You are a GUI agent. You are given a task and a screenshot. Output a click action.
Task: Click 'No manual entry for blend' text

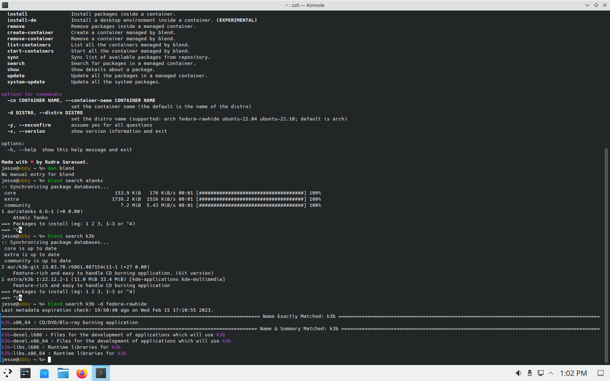(x=38, y=175)
